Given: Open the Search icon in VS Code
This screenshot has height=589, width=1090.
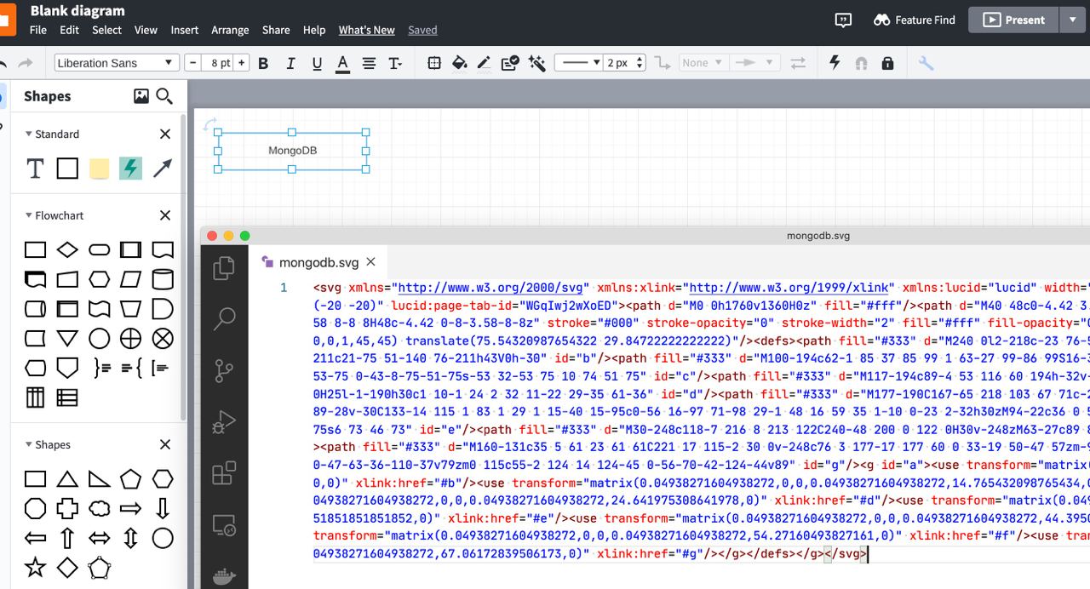Looking at the screenshot, I should tap(224, 319).
